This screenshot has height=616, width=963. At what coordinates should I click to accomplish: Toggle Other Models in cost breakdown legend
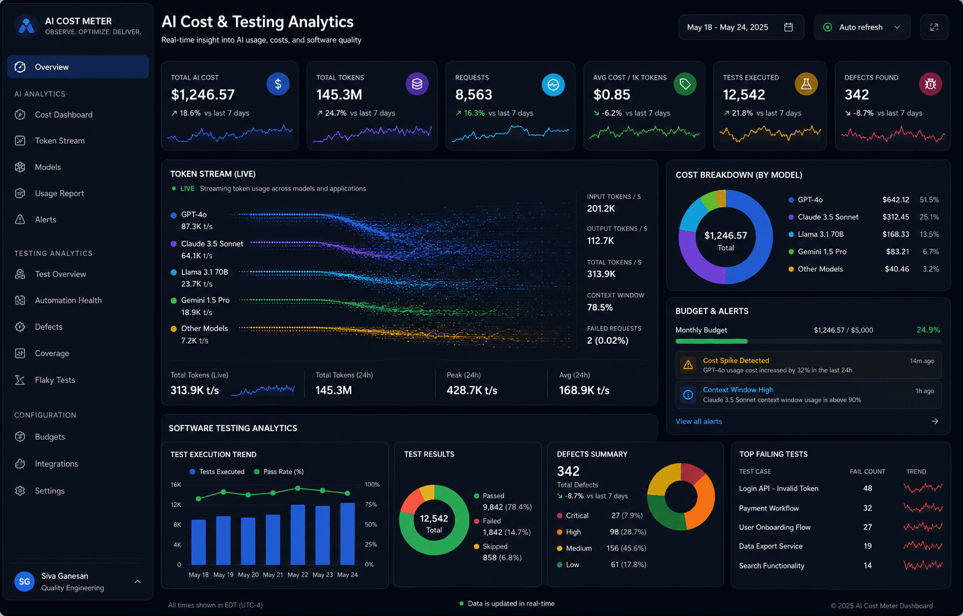tap(816, 269)
